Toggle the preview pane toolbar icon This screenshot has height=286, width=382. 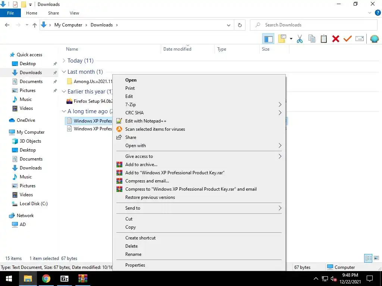tap(268, 39)
